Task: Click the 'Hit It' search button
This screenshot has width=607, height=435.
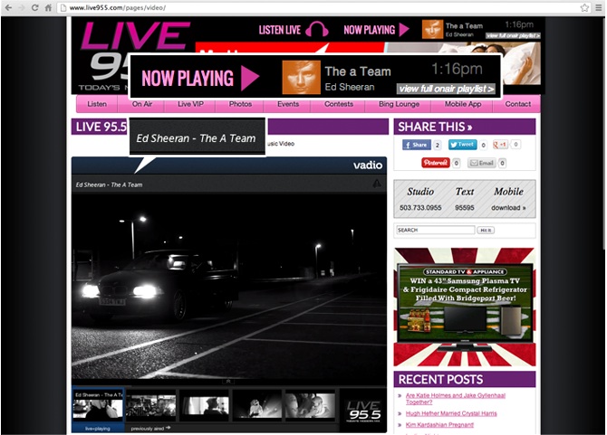Action: coord(486,231)
